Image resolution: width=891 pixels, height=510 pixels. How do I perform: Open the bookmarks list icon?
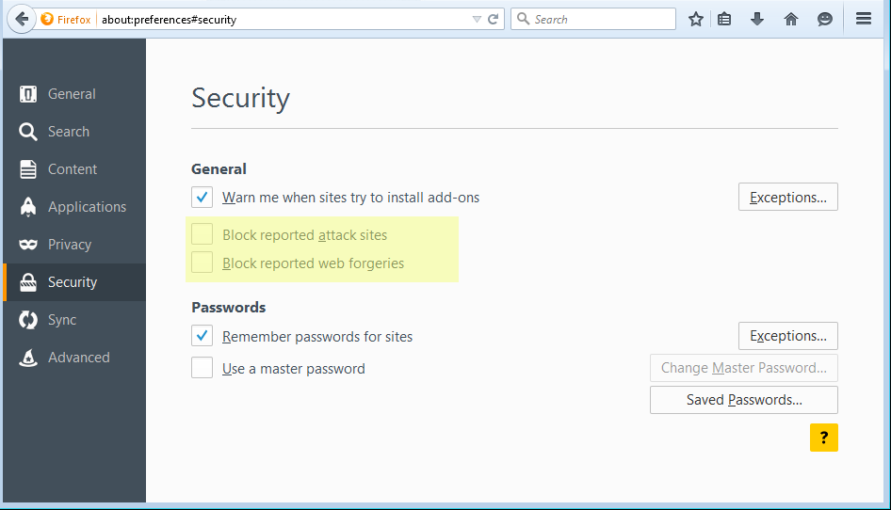point(724,19)
